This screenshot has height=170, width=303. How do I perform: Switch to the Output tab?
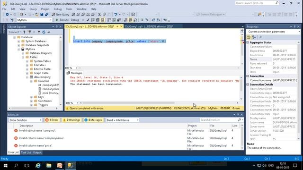[37, 153]
